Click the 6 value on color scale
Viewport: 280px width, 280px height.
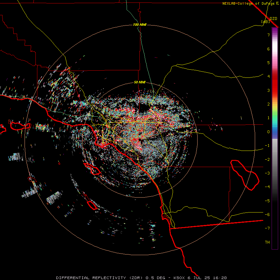click(x=268, y=49)
